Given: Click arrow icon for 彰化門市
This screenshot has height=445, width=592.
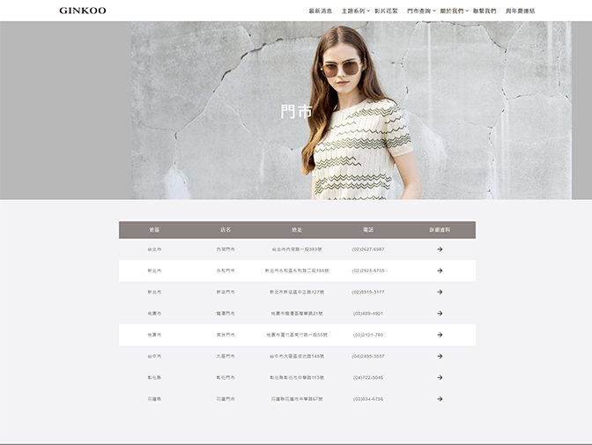Looking at the screenshot, I should coord(440,377).
